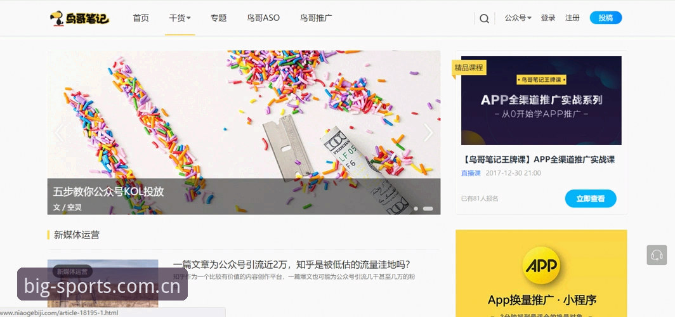Click the article summary starting 知乎作为一个
675x317 pixels.
click(294, 276)
